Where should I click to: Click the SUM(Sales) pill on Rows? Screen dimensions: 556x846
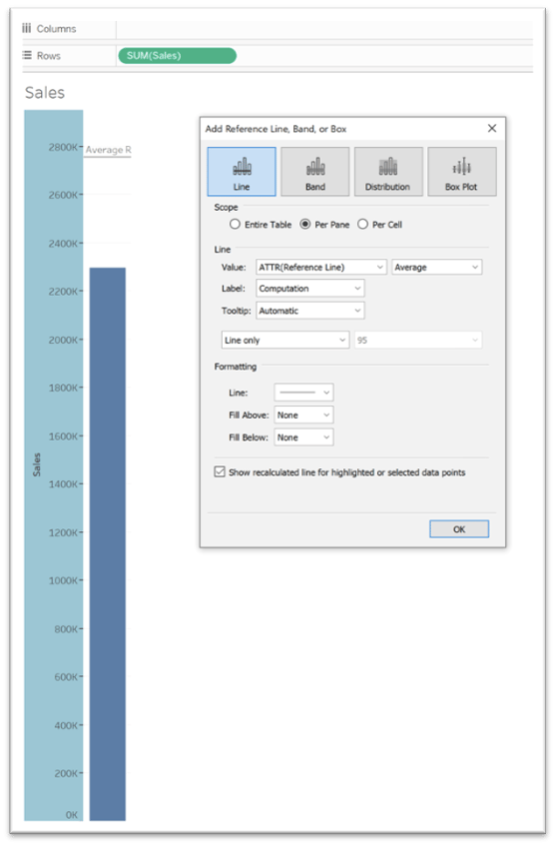(x=177, y=56)
